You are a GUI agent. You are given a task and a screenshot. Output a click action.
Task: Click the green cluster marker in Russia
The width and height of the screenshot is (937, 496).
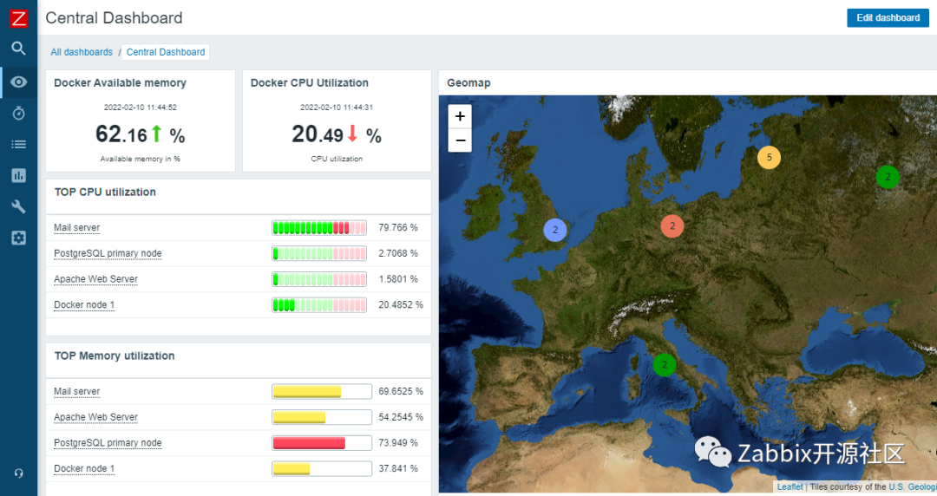click(x=888, y=177)
